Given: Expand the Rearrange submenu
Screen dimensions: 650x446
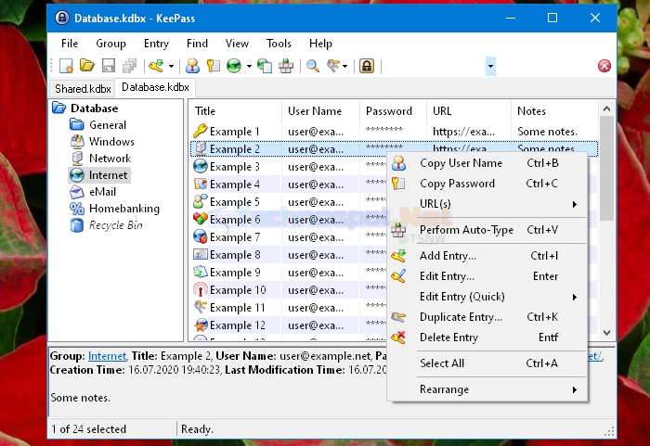Looking at the screenshot, I should coord(487,389).
